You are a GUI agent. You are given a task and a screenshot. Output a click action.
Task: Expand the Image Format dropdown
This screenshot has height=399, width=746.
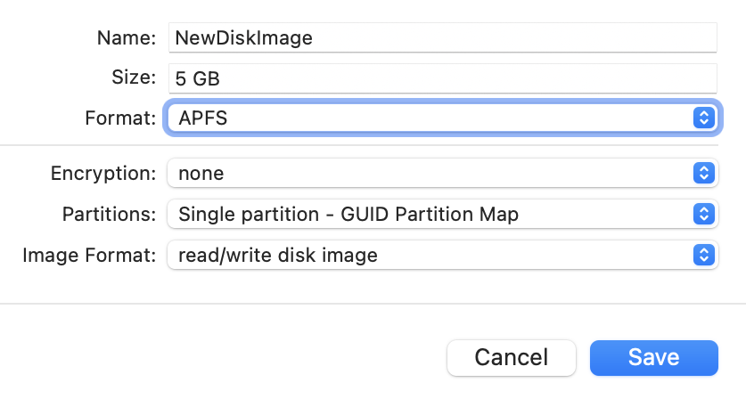(x=428, y=256)
